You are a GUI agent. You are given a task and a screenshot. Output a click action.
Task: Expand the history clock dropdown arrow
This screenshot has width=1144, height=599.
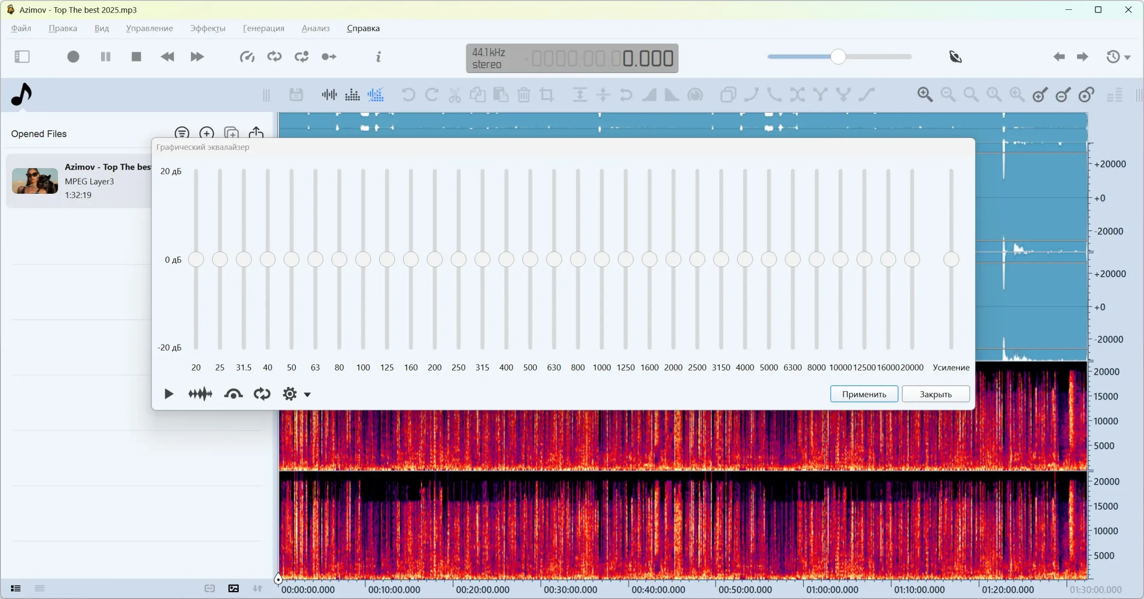pyautogui.click(x=1127, y=58)
